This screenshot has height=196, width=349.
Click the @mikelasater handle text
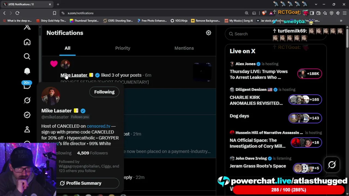(55, 117)
